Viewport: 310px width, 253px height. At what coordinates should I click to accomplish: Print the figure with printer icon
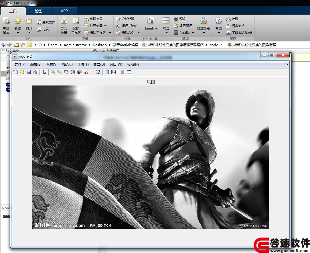coord(35,72)
